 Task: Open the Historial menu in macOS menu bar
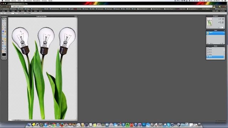pyautogui.click(x=29, y=1)
